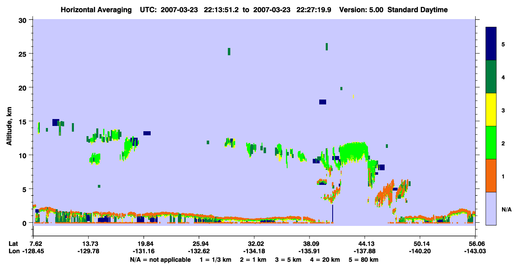Click longitude value '-131.16'
Image resolution: width=528 pixels, height=271 pixels.
(144, 251)
